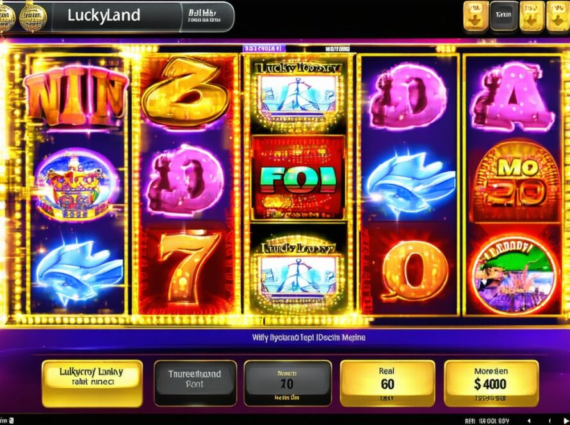Click the gold Lucky Land button bottom left
This screenshot has height=425, width=570.
point(92,383)
